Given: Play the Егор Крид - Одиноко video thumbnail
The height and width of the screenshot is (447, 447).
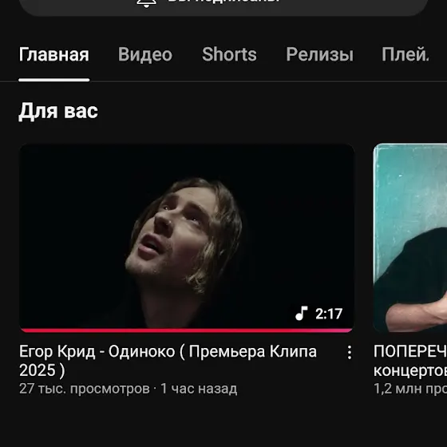Looking at the screenshot, I should click(187, 238).
